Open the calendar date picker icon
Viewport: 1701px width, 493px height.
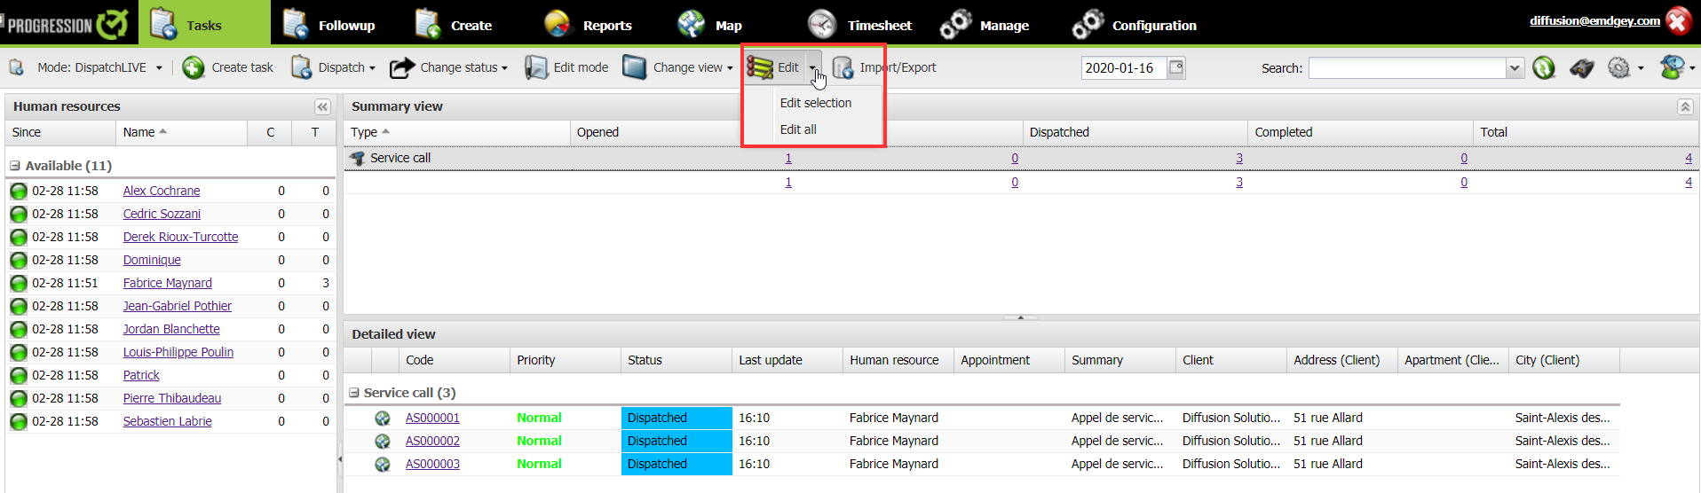[x=1176, y=67]
